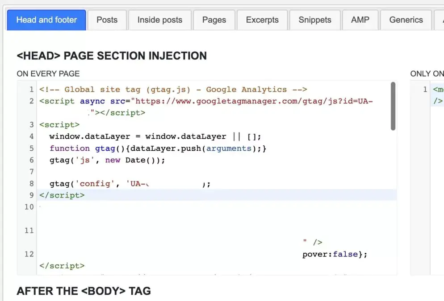
Task: Open the partially visible rightmost tab
Action: [440, 20]
